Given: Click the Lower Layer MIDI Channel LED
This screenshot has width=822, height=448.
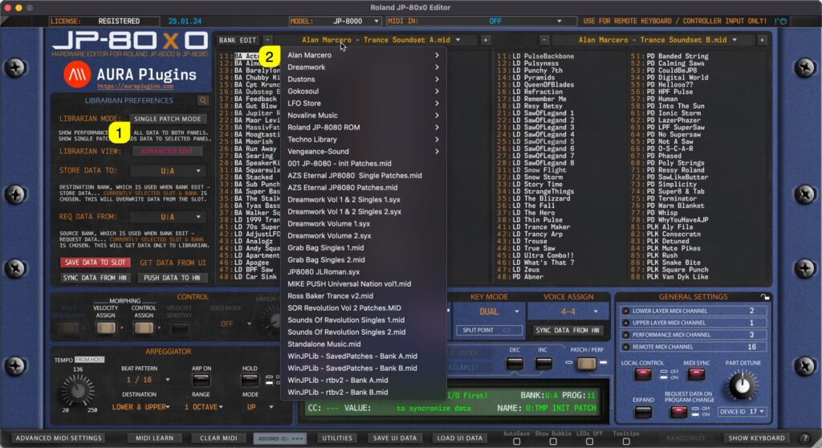Looking at the screenshot, I should coord(625,311).
